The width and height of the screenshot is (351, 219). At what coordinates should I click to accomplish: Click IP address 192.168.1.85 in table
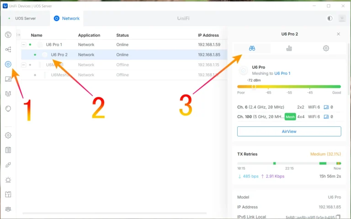click(209, 55)
